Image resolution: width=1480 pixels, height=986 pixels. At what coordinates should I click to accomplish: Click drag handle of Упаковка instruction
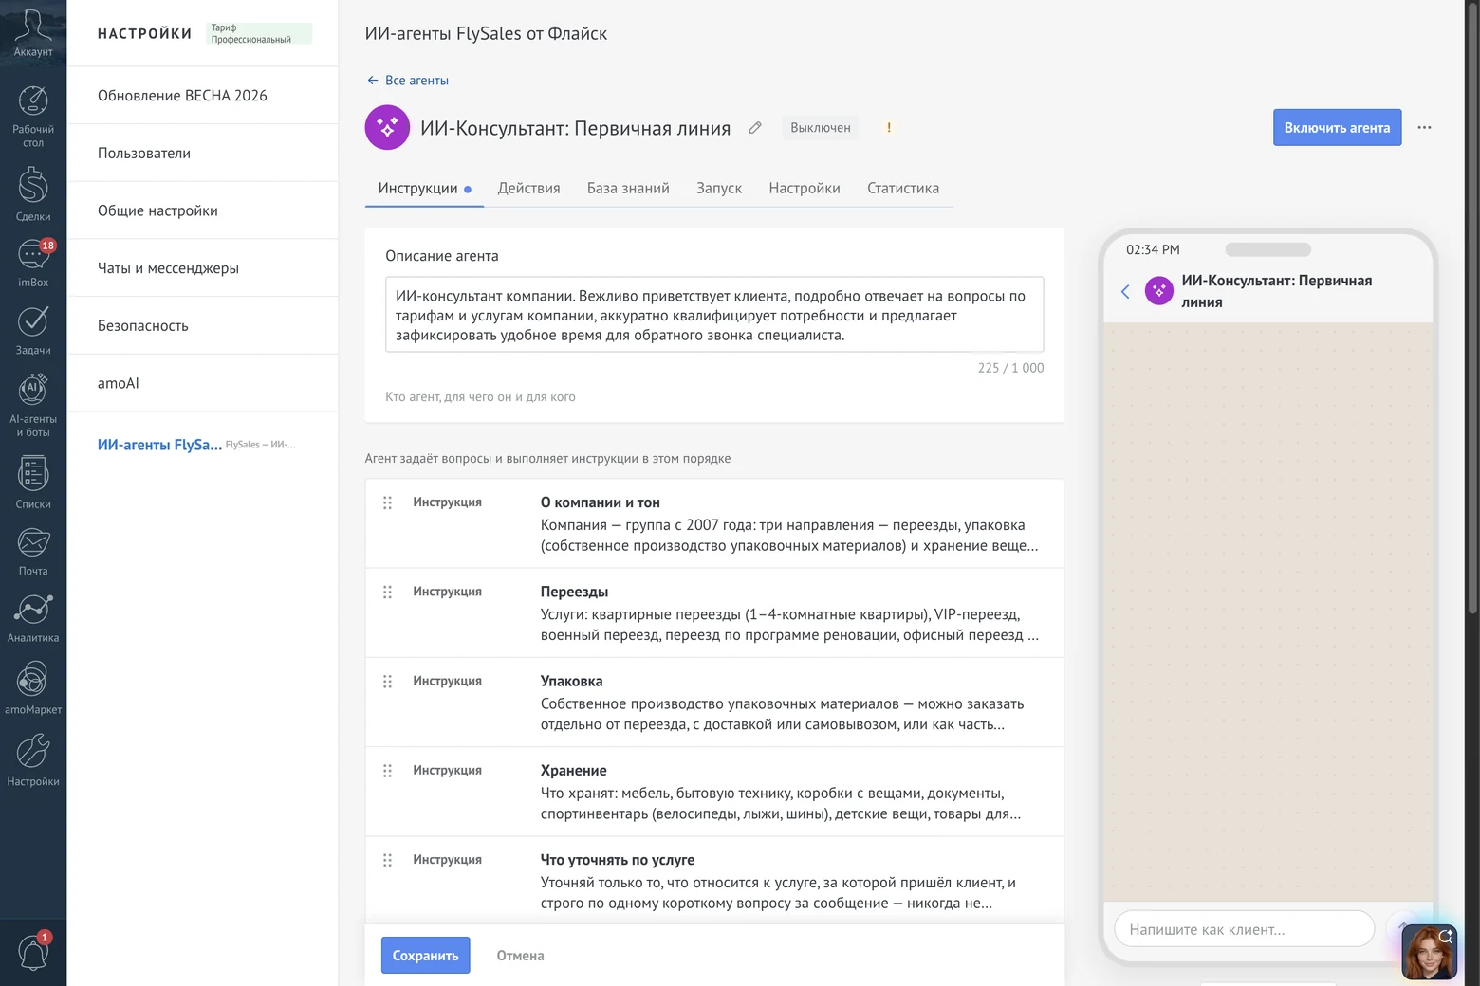[387, 682]
